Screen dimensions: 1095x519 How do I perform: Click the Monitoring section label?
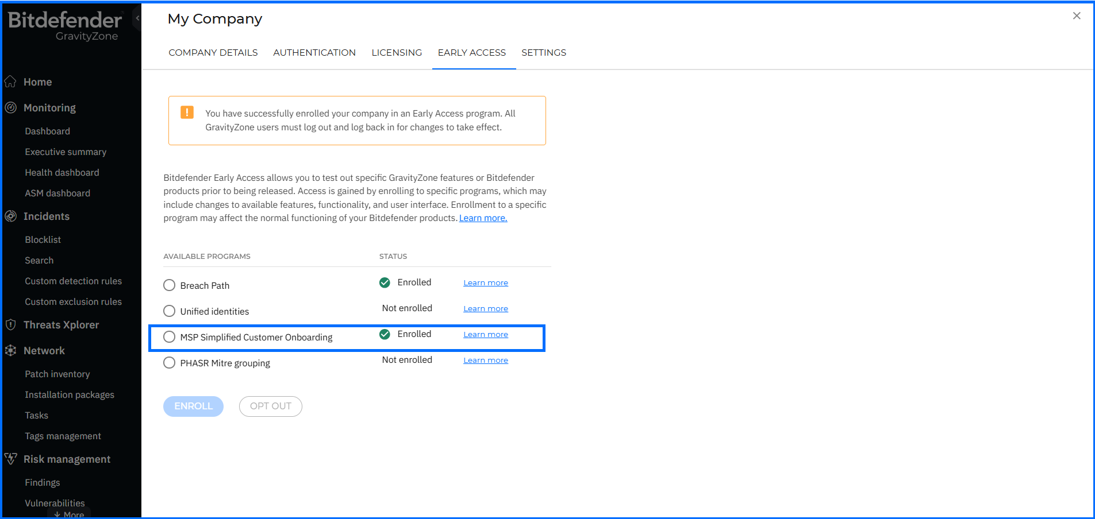[x=50, y=108]
